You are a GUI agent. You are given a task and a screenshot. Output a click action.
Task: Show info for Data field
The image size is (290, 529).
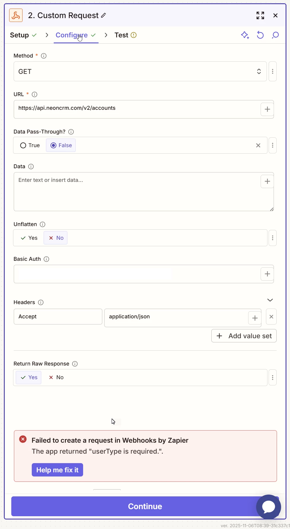[x=31, y=166]
